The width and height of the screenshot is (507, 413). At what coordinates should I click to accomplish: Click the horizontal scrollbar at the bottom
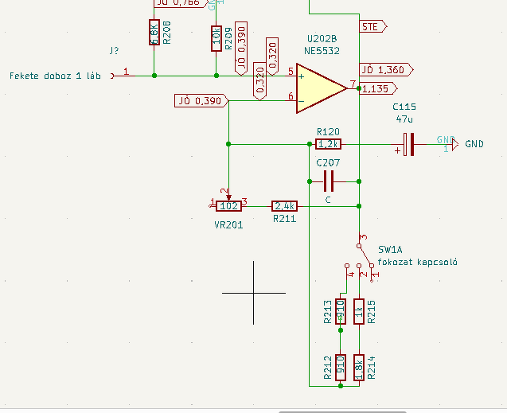click(342, 412)
